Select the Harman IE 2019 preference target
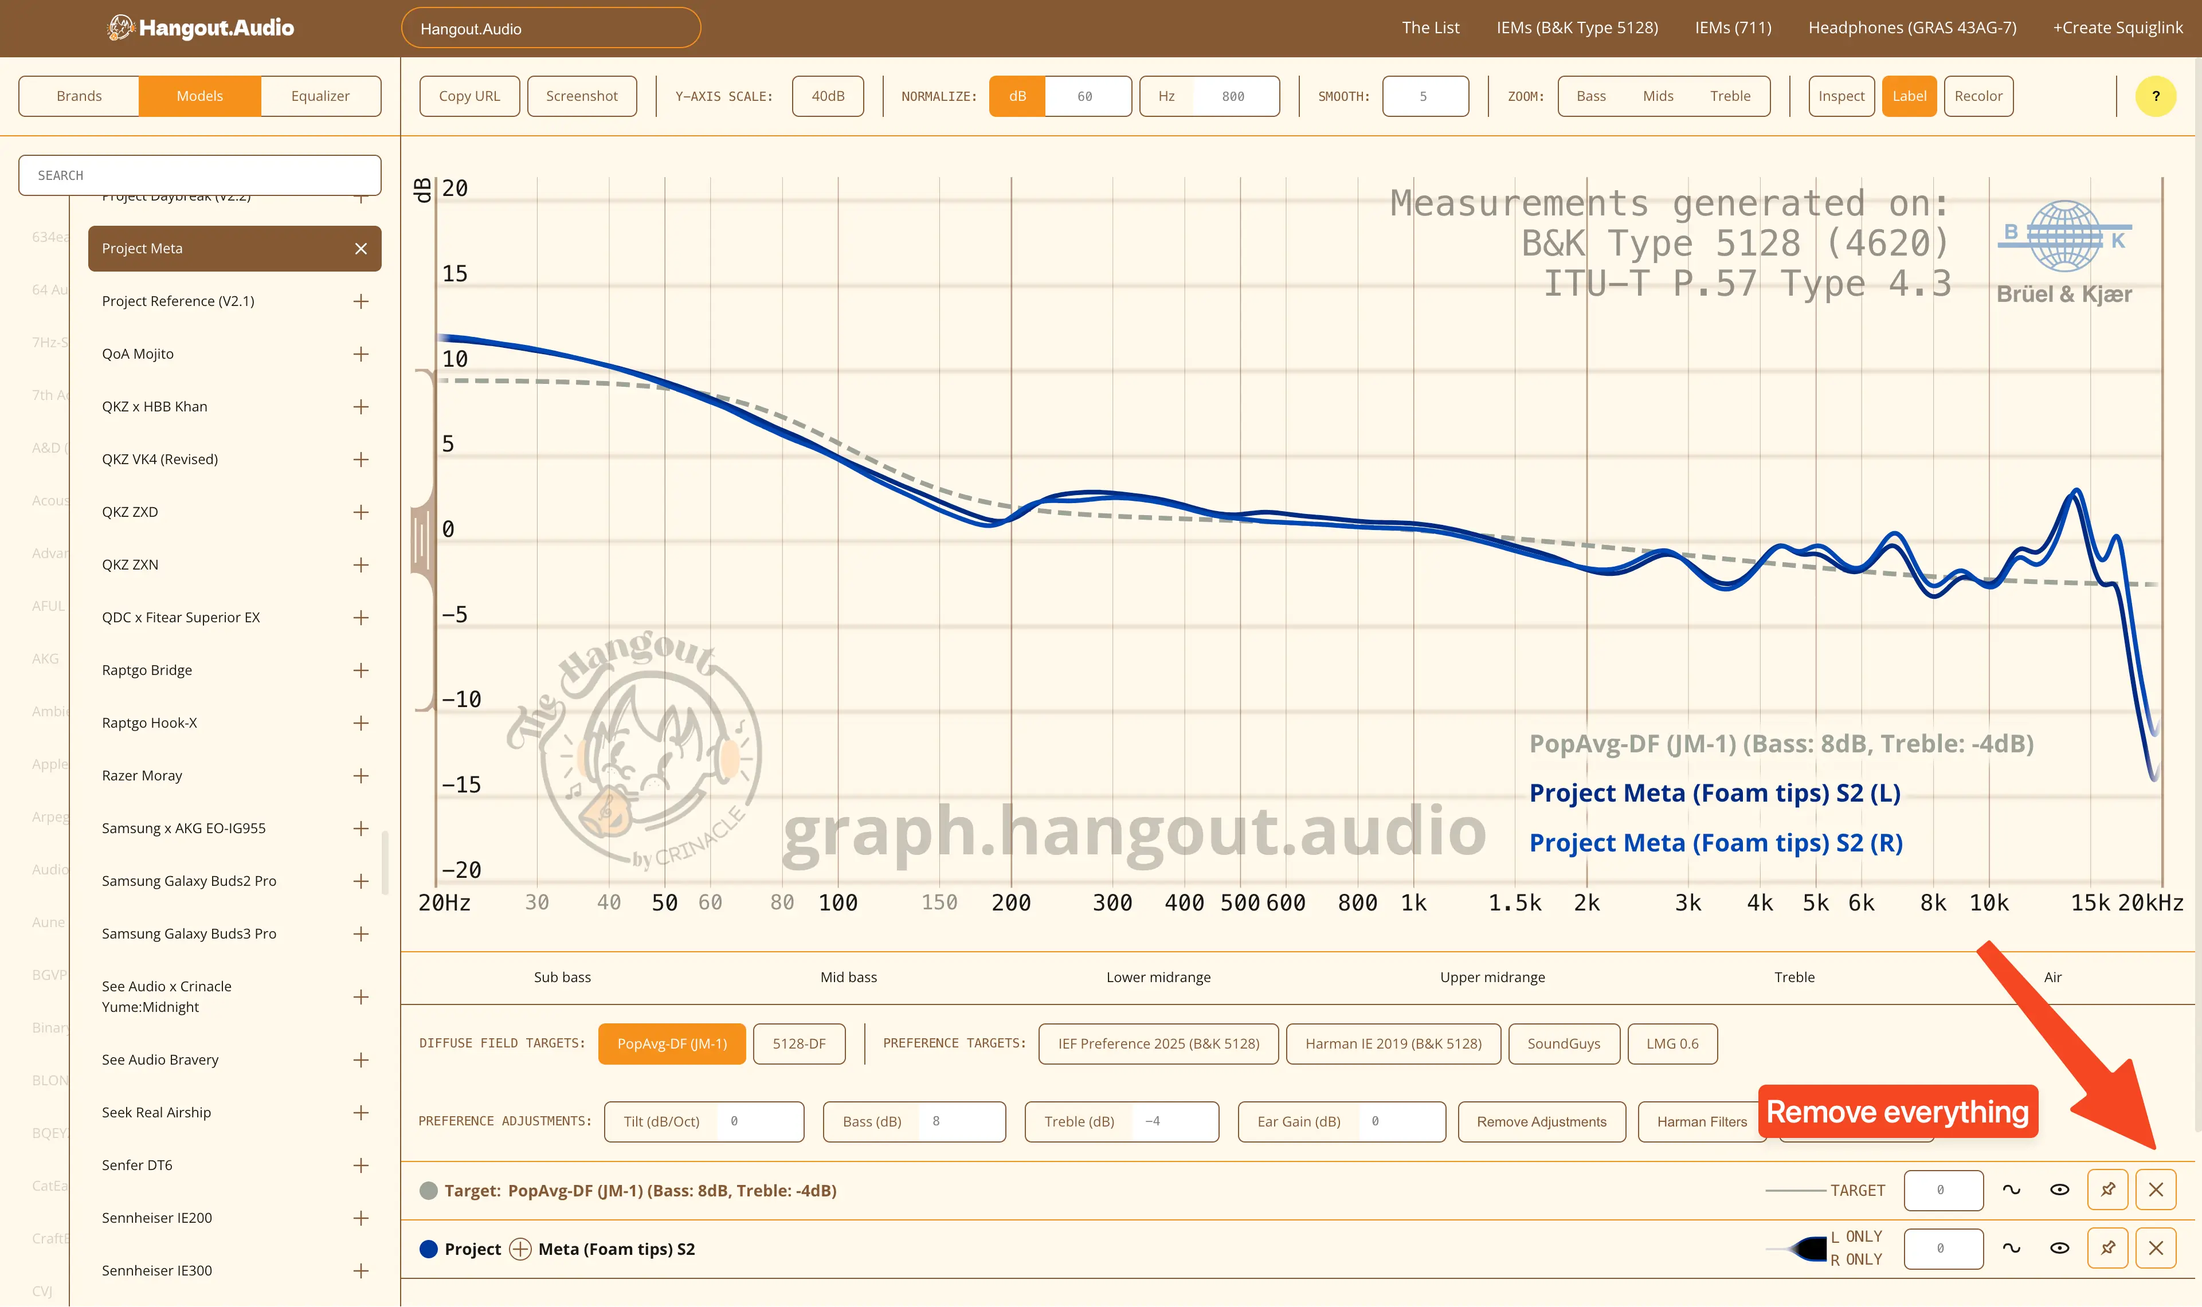This screenshot has height=1307, width=2202. coord(1393,1043)
